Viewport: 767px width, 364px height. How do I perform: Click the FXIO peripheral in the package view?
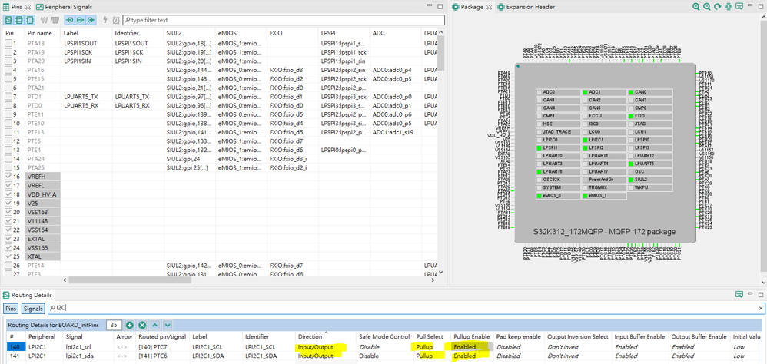pyautogui.click(x=650, y=116)
